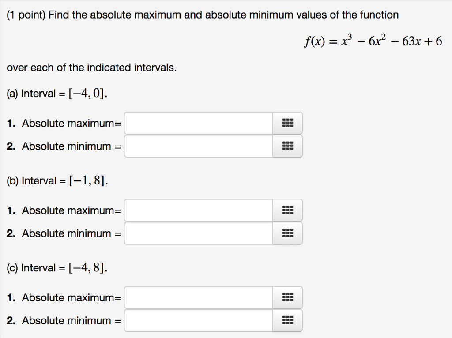Click the '(b) Interval = [-1, 8]' heading

point(57,180)
